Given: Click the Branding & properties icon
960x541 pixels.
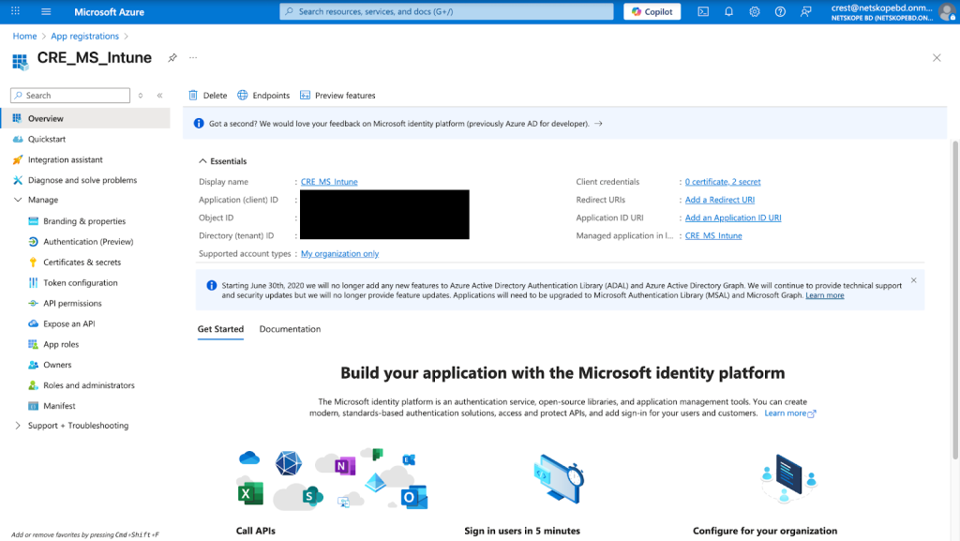Looking at the screenshot, I should [33, 221].
